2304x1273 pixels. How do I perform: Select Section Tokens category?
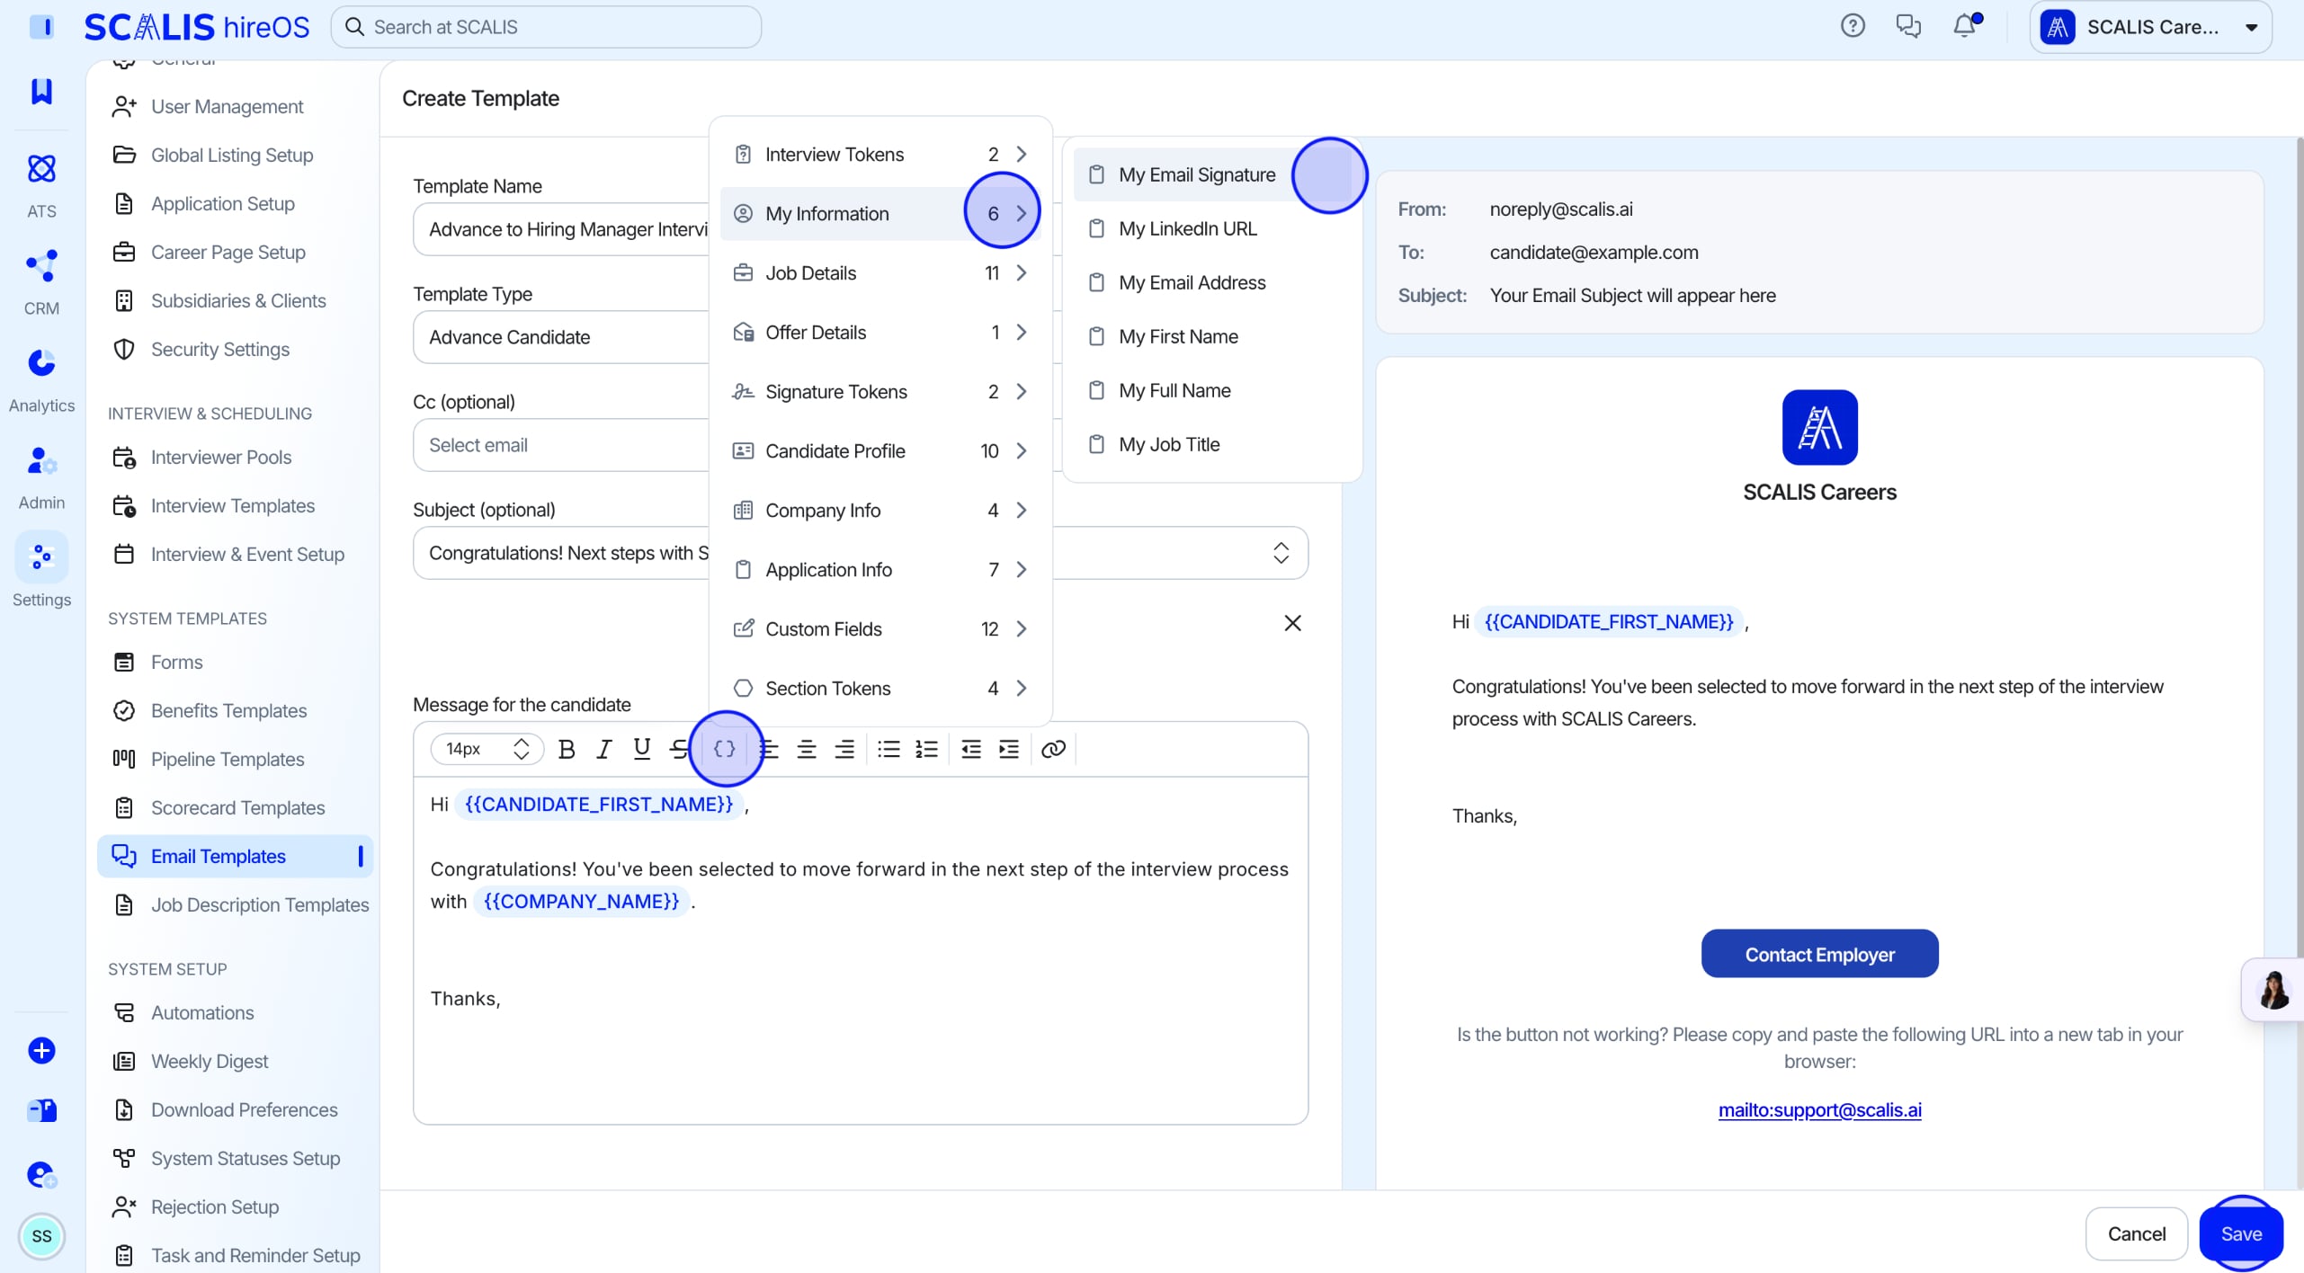(880, 688)
